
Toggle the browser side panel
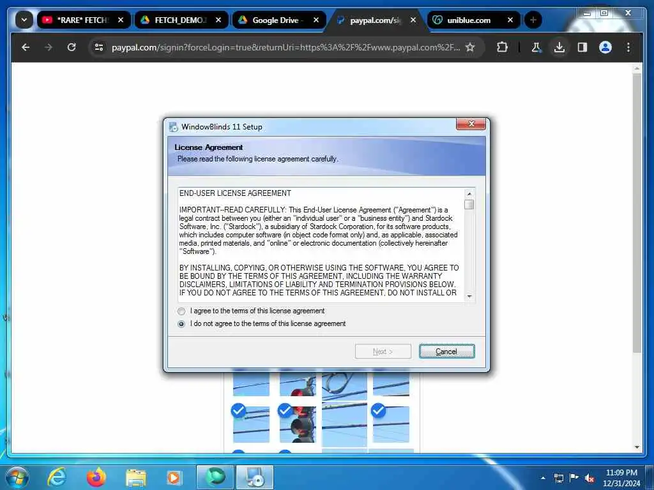click(x=582, y=47)
